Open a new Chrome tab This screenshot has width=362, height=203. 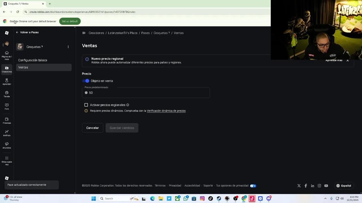tap(50, 4)
